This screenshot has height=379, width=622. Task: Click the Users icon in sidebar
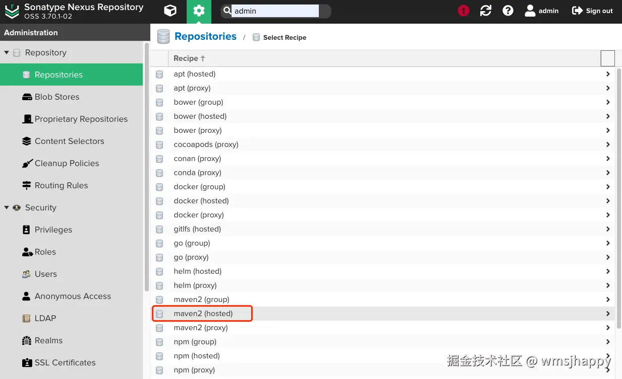point(27,274)
